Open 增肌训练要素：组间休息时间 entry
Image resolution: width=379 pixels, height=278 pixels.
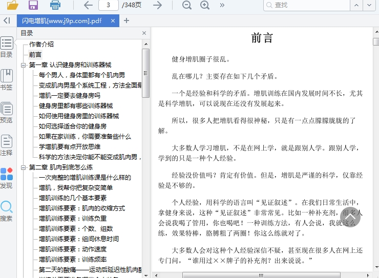79,239
